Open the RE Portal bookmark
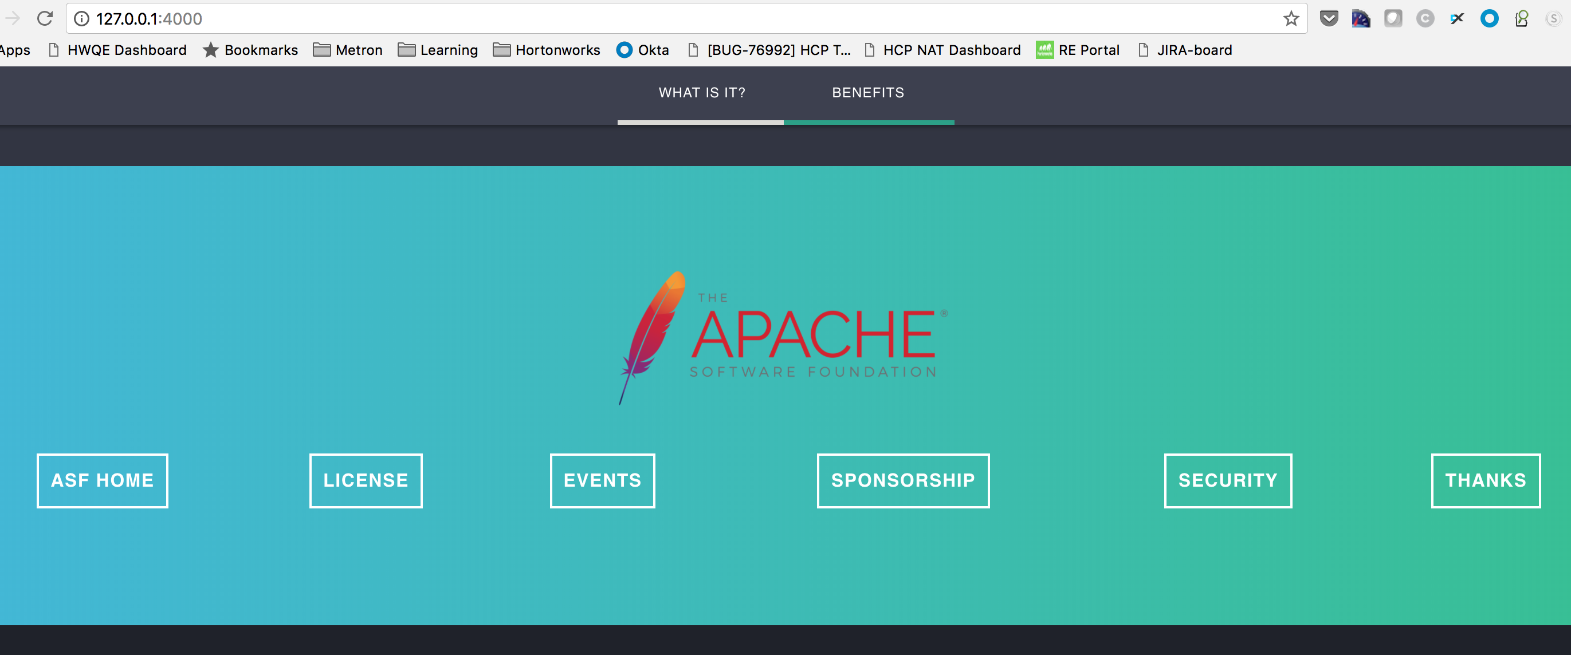This screenshot has width=1571, height=655. pos(1078,50)
